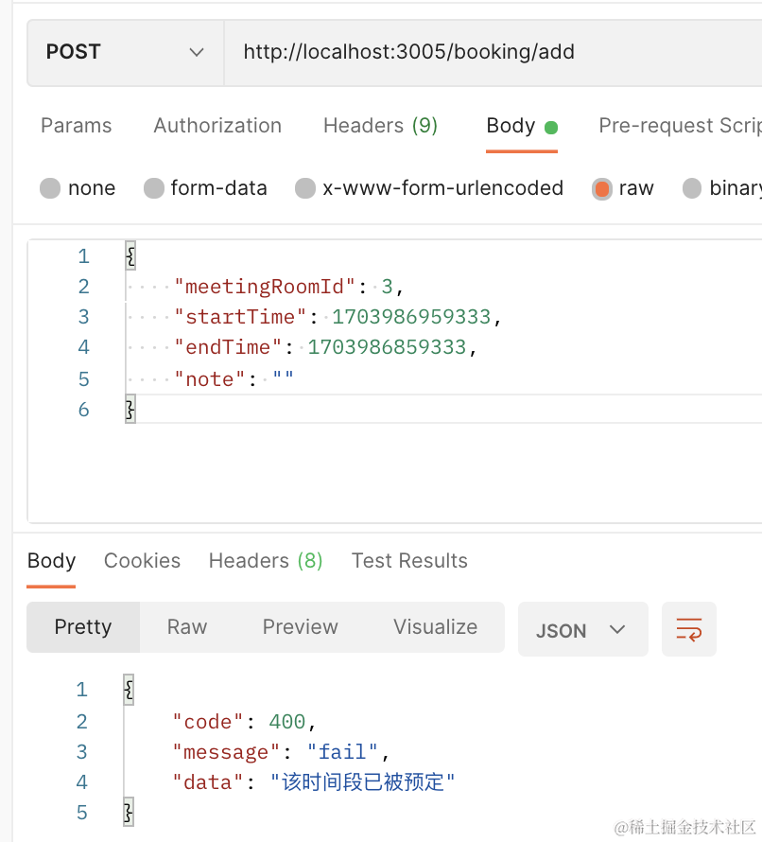
Task: Switch response view to Raw
Action: pos(187,627)
